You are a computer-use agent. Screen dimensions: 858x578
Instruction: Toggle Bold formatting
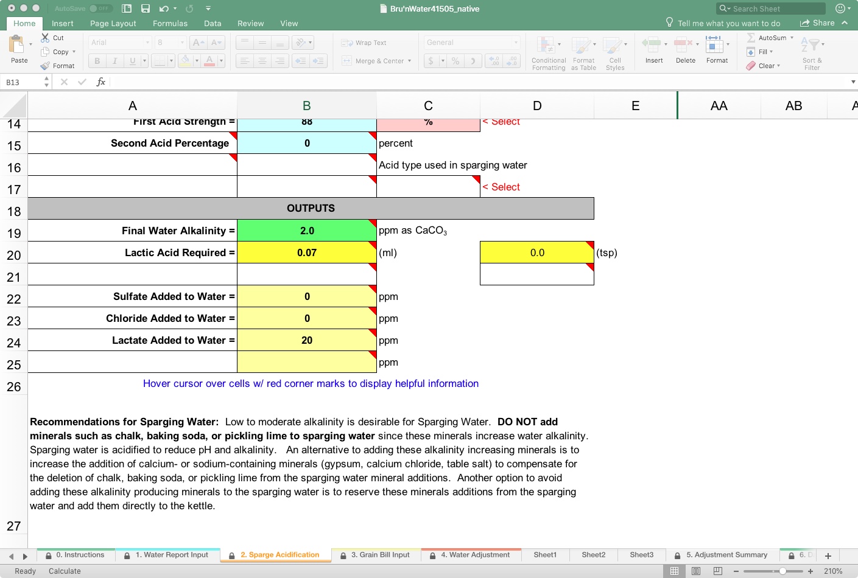(97, 61)
